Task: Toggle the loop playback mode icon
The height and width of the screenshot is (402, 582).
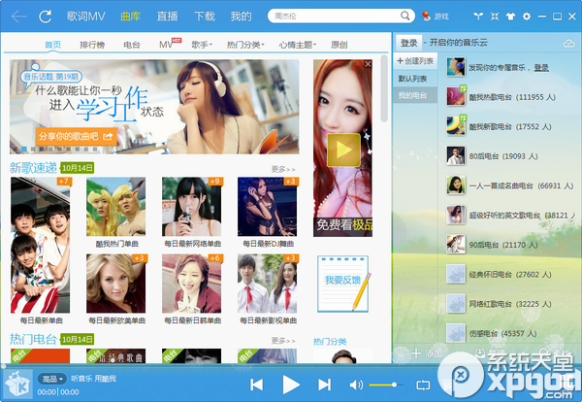Action: pyautogui.click(x=423, y=385)
